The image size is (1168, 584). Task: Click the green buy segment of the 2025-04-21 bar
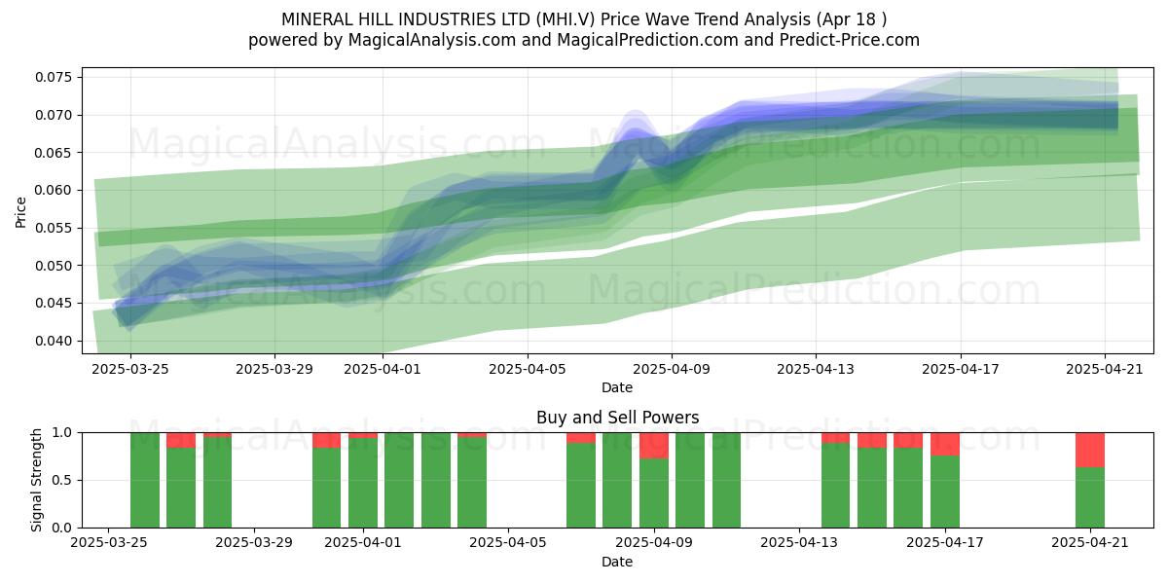coord(1090,497)
